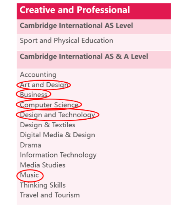Select the circled Design and Technology subject
The image size is (183, 206).
coord(57,115)
